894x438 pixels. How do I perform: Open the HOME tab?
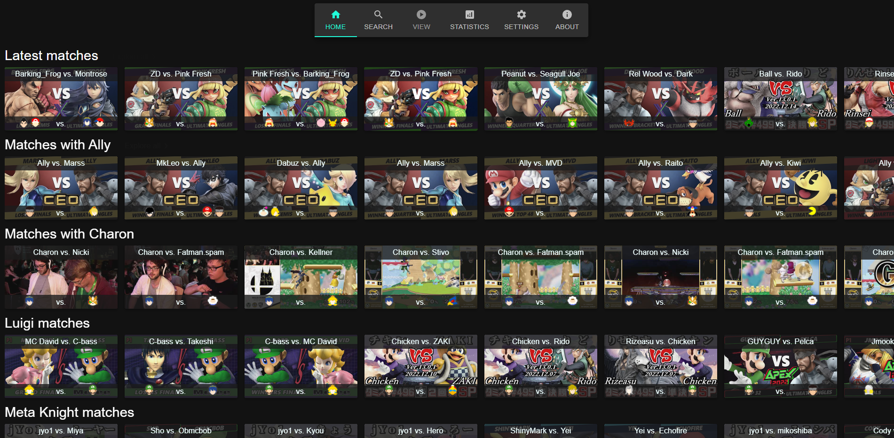point(335,20)
